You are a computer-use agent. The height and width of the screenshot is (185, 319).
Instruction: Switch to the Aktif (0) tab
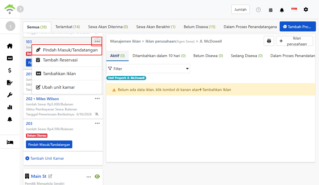(x=117, y=56)
